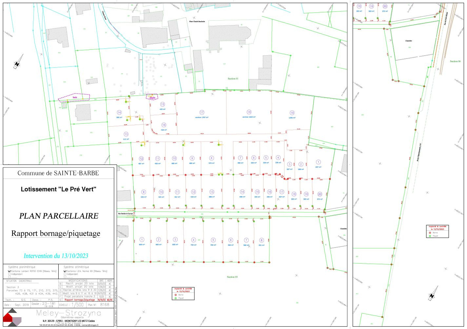Screen dimensions: 467x329
Task: Click the circled lot 17 marker above 1767 m²
Action: 202,112
